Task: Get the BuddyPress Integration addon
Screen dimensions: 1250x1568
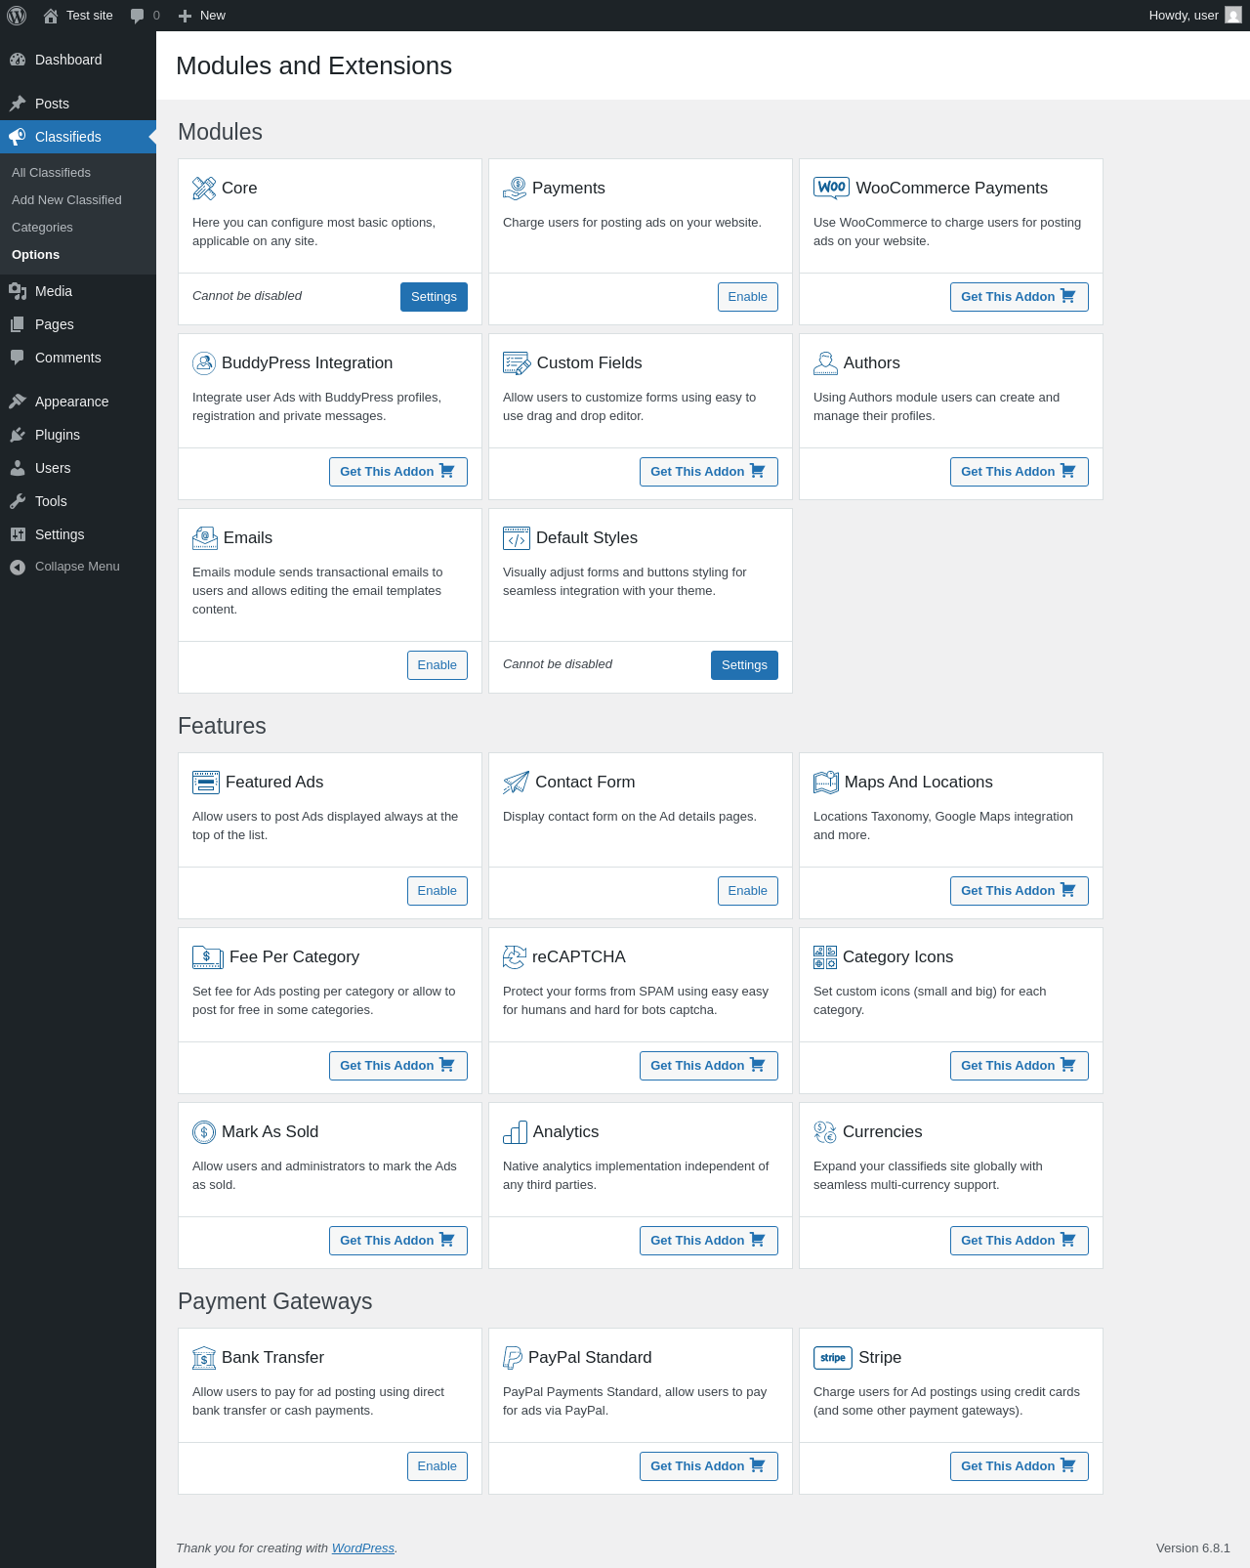Action: [397, 472]
